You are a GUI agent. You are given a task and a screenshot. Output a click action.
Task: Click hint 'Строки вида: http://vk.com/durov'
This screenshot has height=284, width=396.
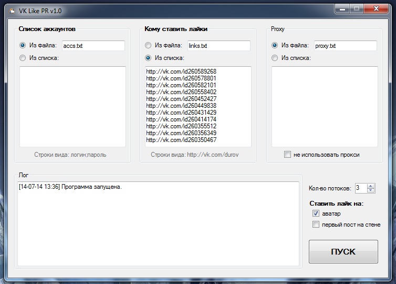[x=195, y=155]
